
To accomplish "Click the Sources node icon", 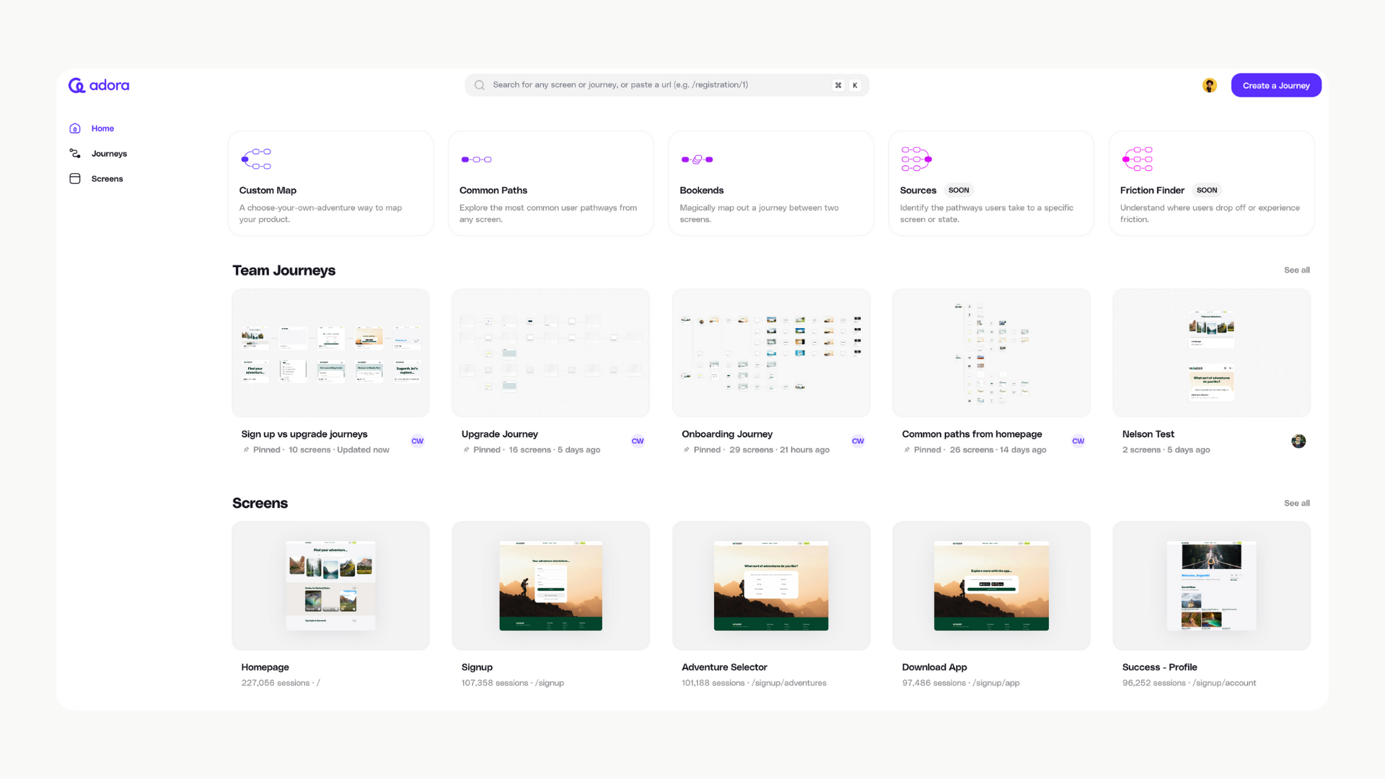I will point(917,159).
